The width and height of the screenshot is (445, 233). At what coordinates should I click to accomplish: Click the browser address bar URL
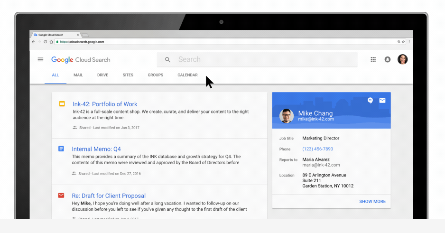point(82,42)
